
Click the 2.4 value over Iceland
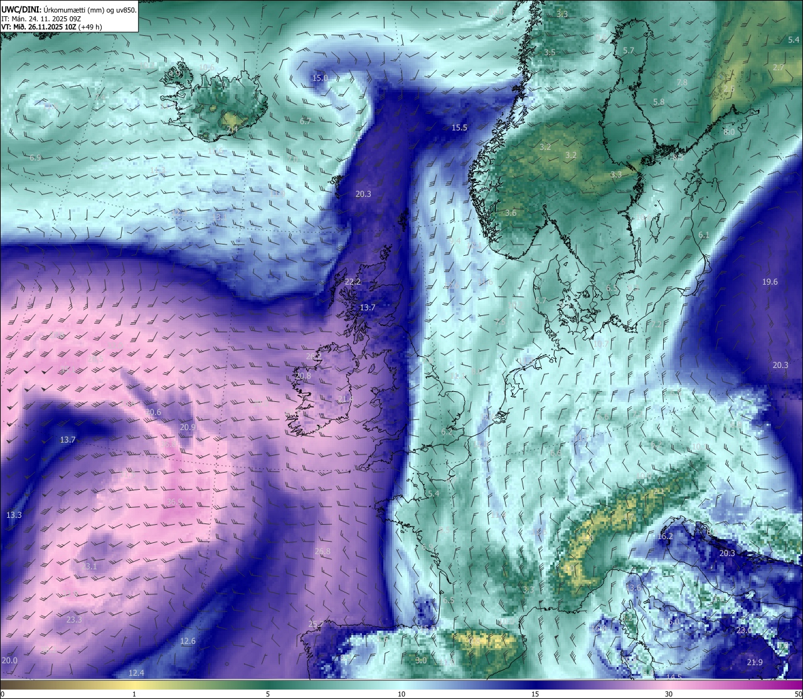[x=232, y=129]
